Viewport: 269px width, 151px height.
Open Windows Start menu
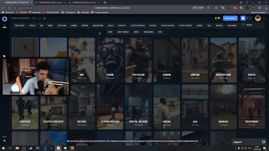tap(3, 148)
